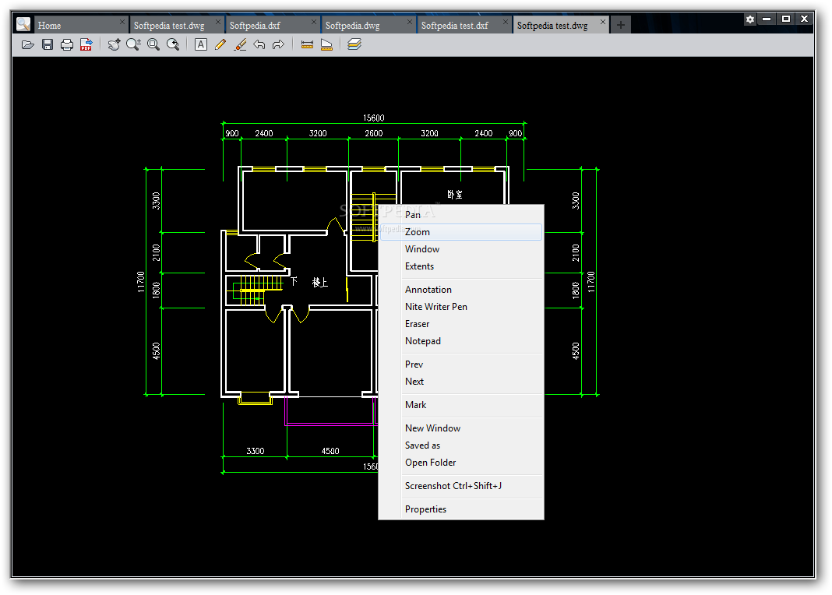The width and height of the screenshot is (832, 595).
Task: Click the left 11700 dimension text
Action: pos(140,282)
